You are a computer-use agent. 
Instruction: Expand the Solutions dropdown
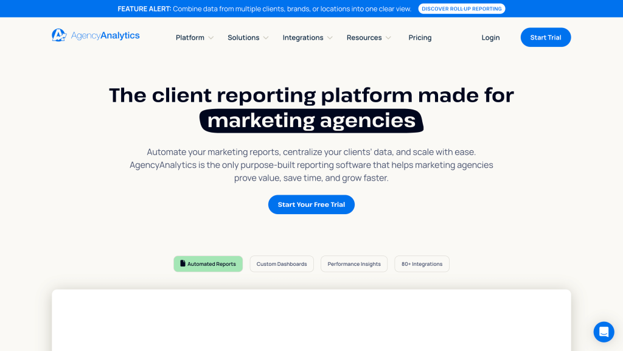(248, 37)
